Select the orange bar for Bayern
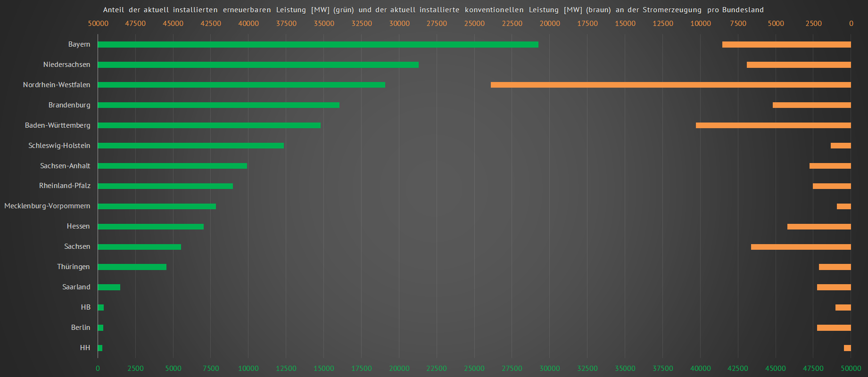Screen dimensions: 868x377 [x=786, y=45]
